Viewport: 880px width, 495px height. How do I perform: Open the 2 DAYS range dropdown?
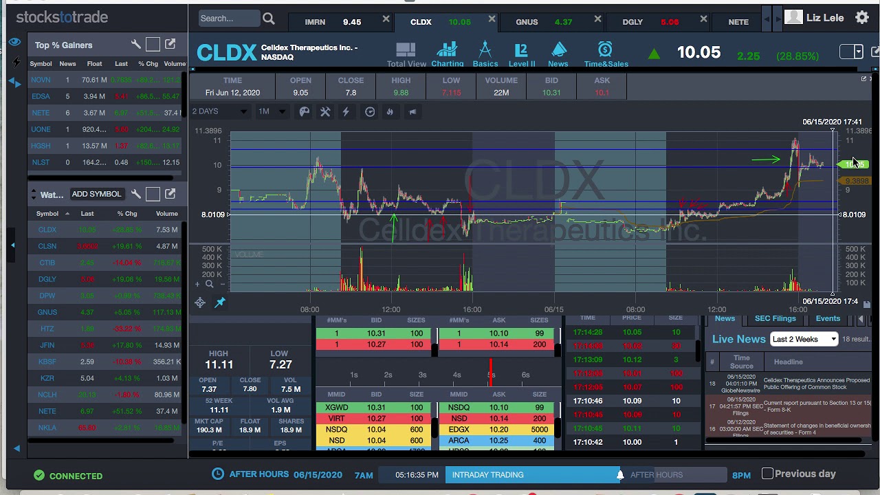point(220,111)
